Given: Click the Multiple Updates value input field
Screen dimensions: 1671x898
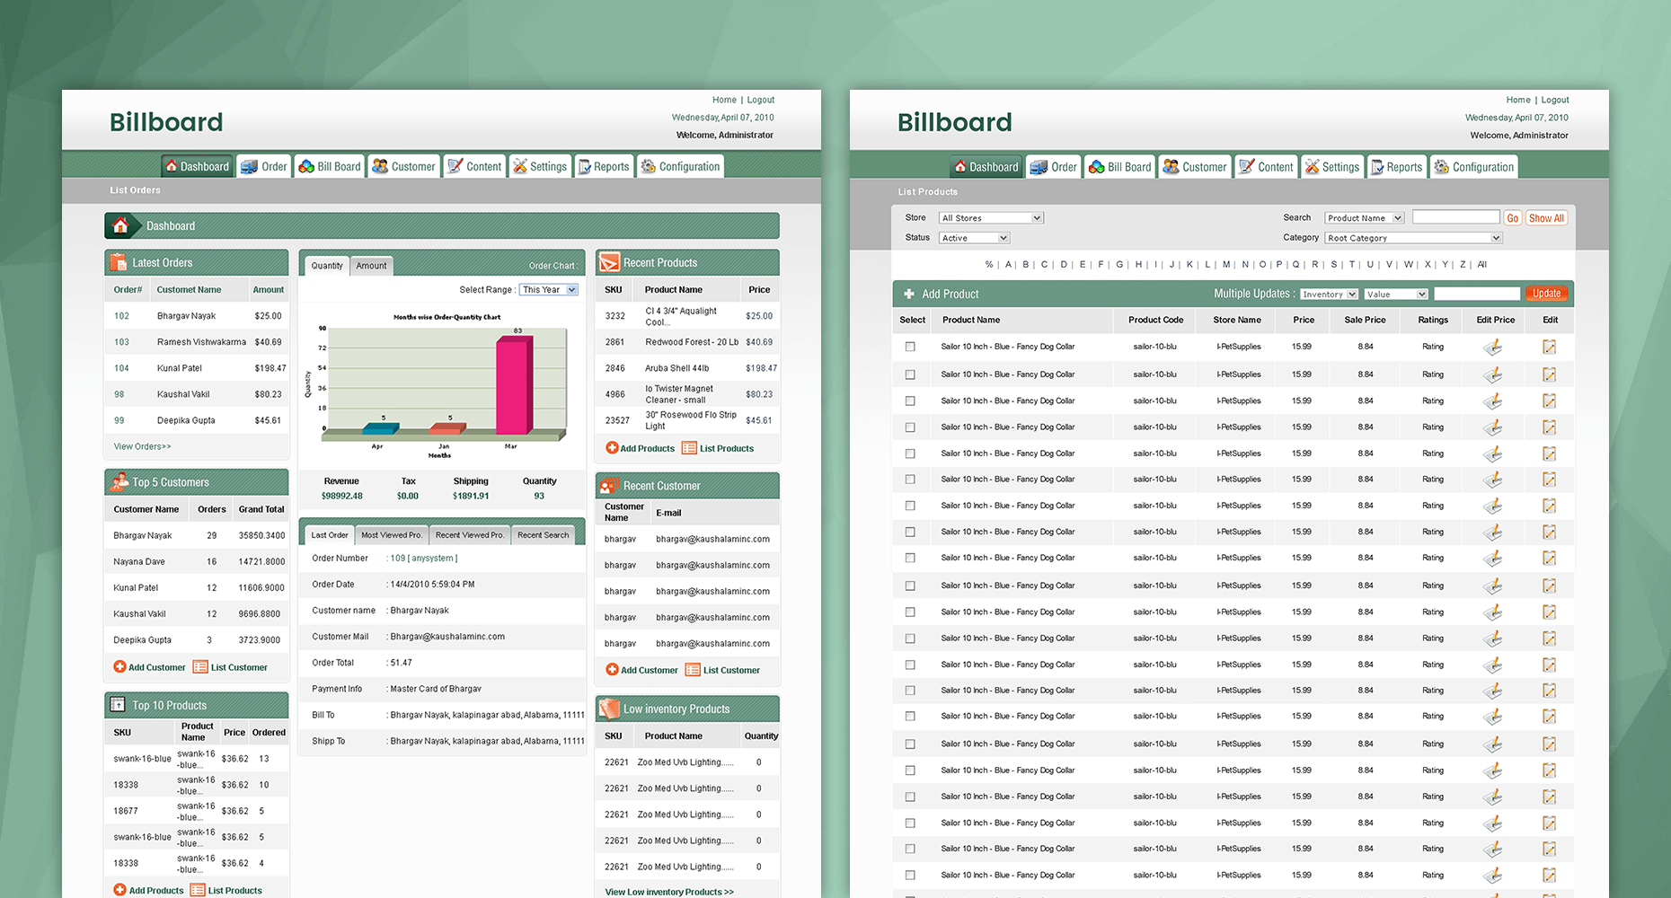Looking at the screenshot, I should (1477, 294).
